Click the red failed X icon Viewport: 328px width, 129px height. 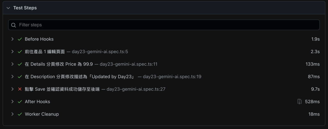[x=20, y=89]
